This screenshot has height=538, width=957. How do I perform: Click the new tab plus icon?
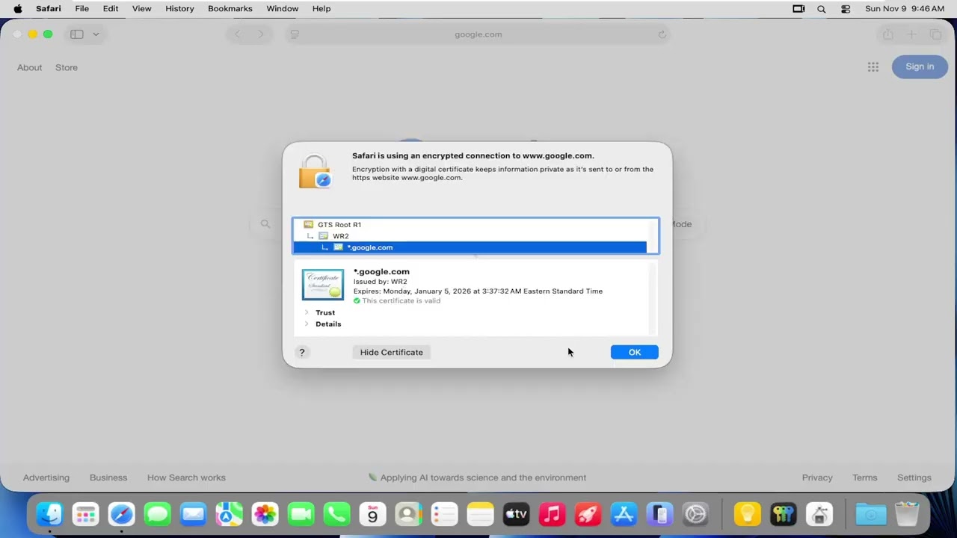pos(911,34)
